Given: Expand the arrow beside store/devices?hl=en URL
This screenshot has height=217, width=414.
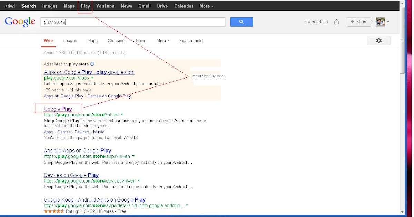Looking at the screenshot, I should pos(139,181).
